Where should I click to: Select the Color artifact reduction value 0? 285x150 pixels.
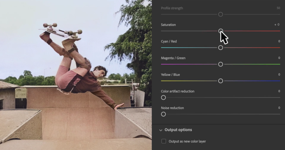pyautogui.click(x=279, y=91)
